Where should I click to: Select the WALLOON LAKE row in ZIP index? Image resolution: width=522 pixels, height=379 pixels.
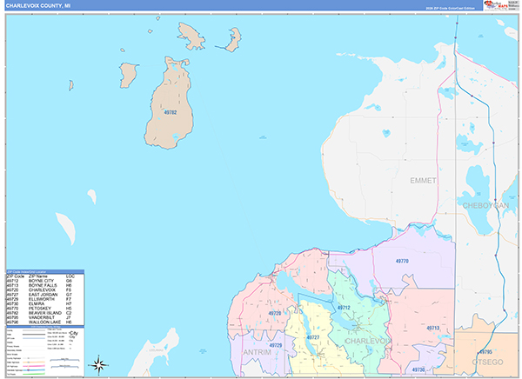pos(43,322)
